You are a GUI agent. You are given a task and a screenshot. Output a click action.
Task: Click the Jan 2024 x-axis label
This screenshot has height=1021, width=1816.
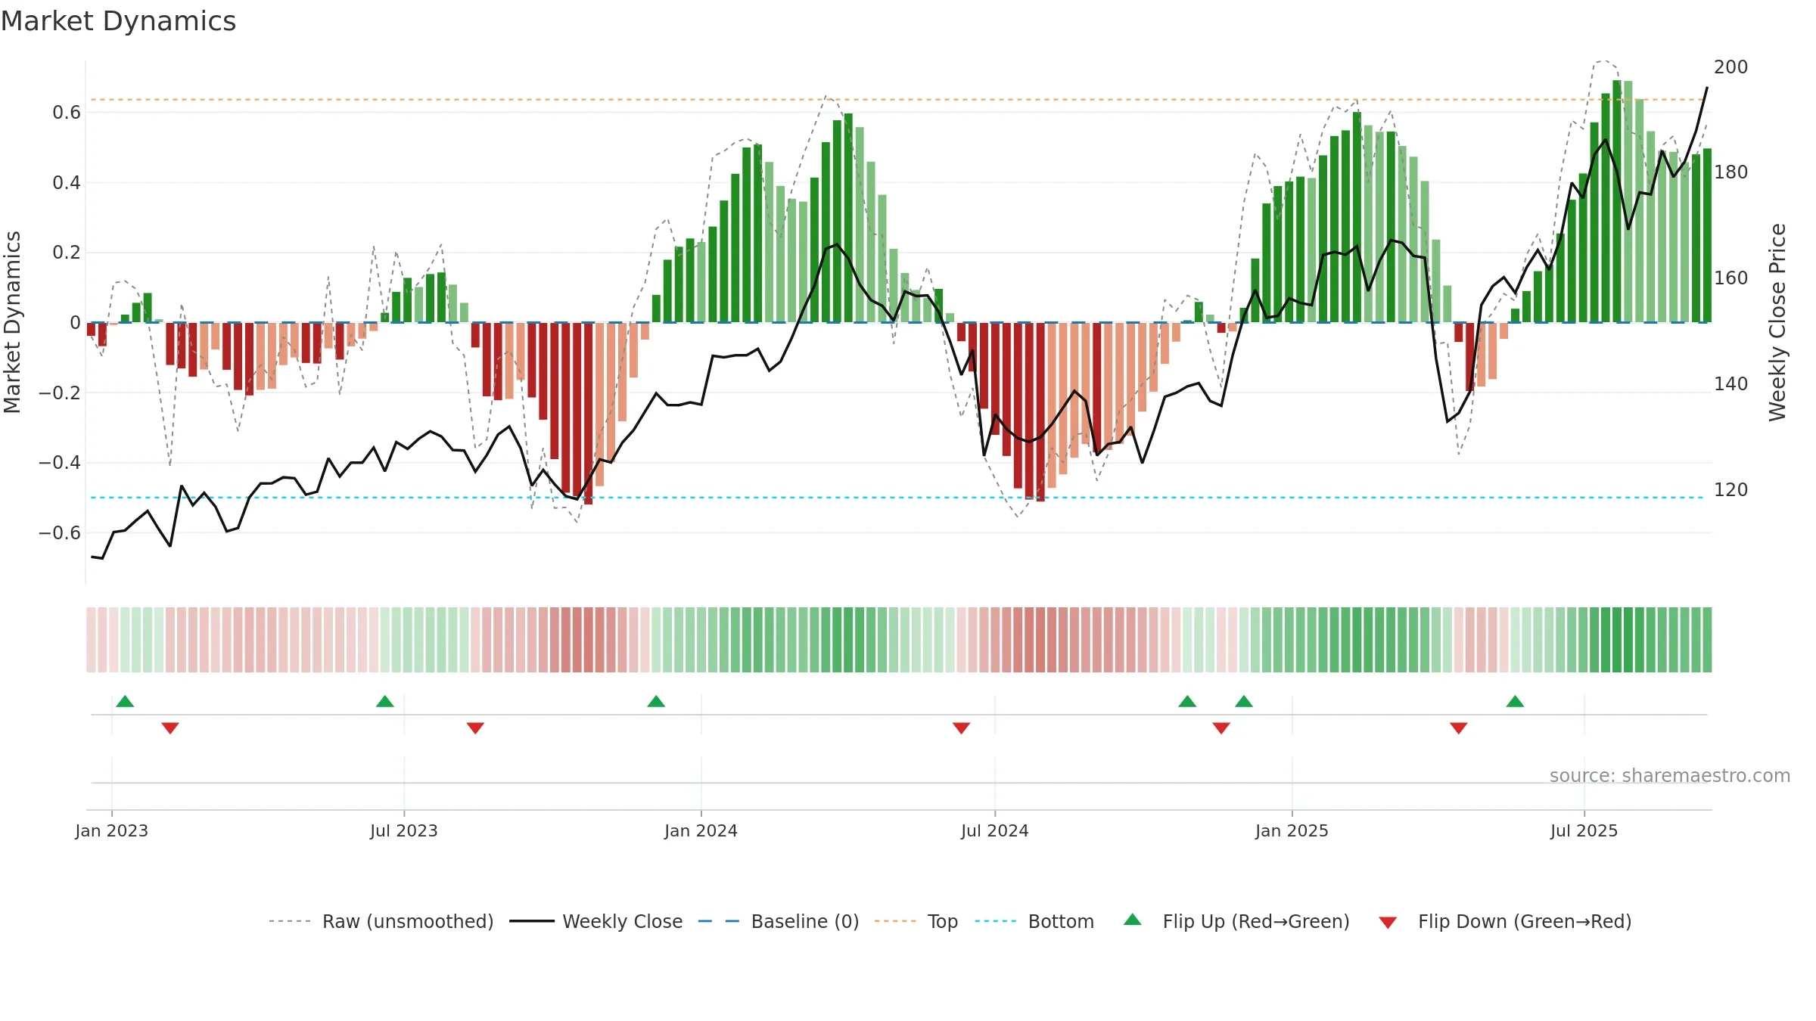701,830
